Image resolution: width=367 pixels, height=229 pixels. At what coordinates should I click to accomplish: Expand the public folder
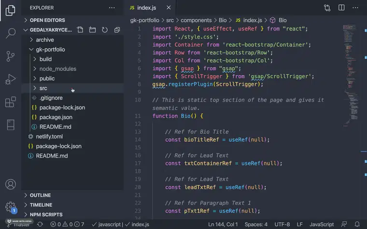coord(72,79)
